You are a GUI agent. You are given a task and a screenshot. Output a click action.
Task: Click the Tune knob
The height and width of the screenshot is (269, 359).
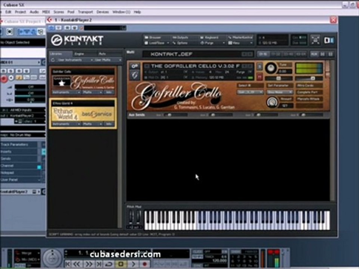pyautogui.click(x=271, y=68)
